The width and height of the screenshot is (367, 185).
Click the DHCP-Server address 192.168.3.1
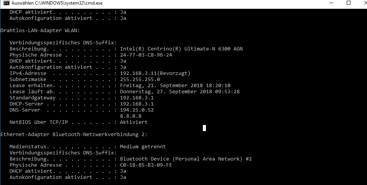(137, 104)
